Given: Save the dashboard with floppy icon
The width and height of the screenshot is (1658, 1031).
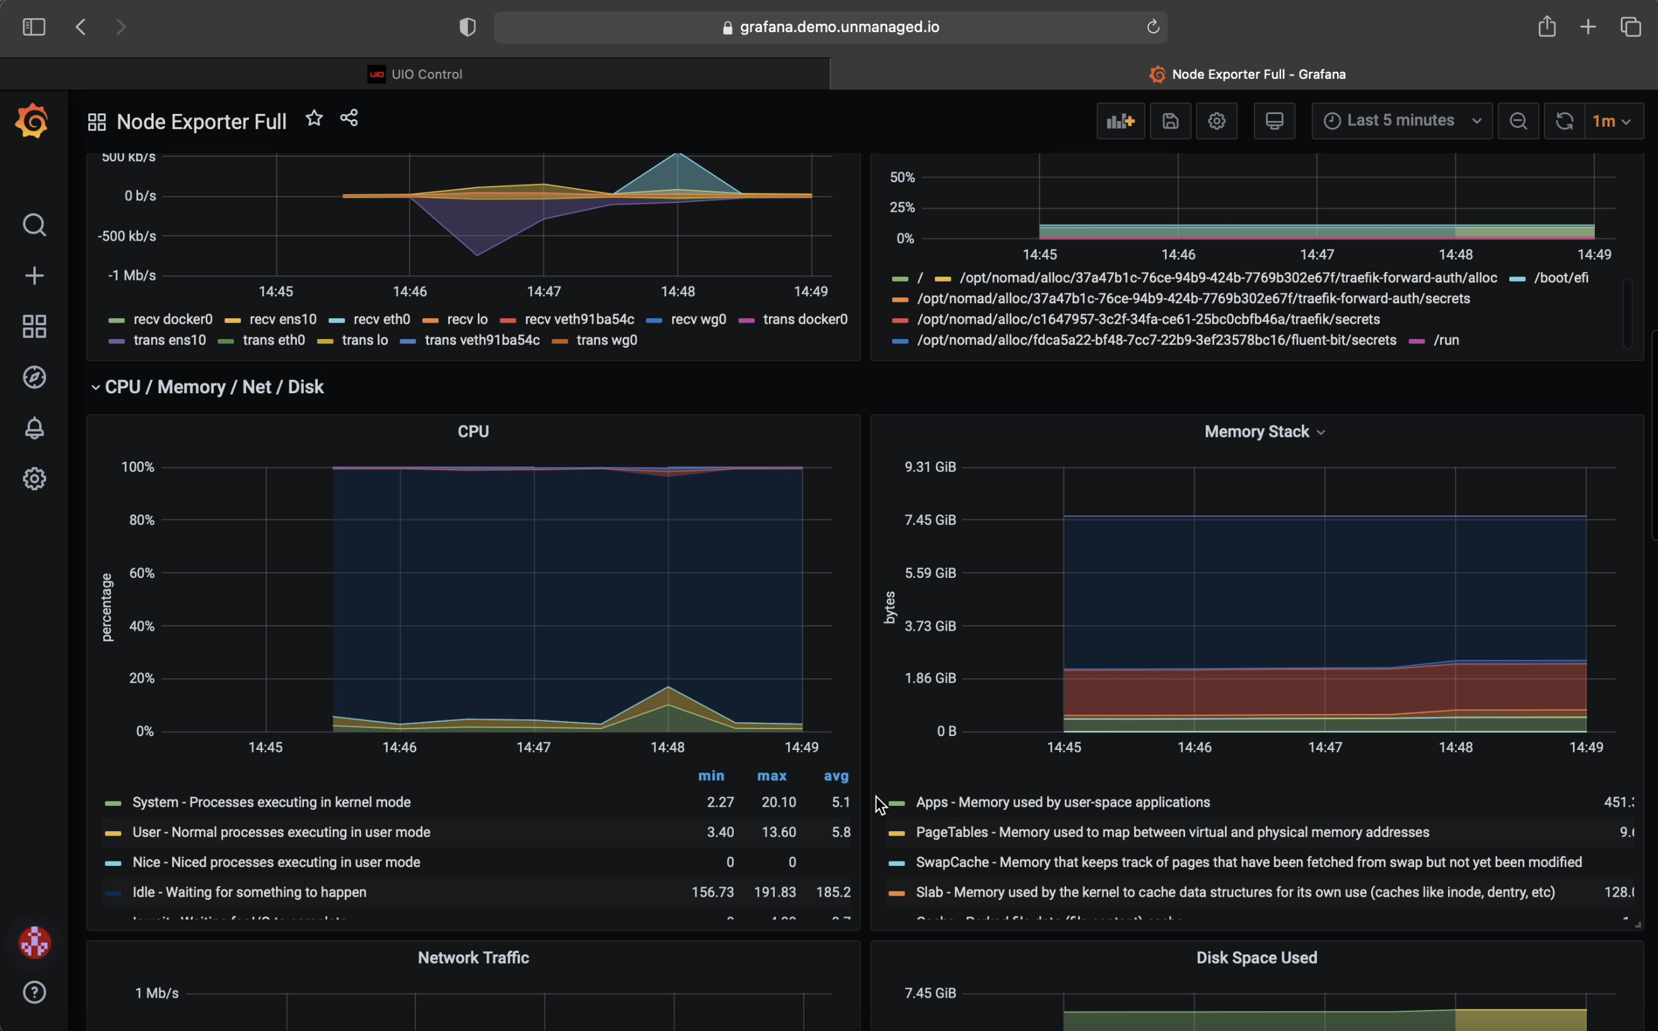Looking at the screenshot, I should [1170, 122].
